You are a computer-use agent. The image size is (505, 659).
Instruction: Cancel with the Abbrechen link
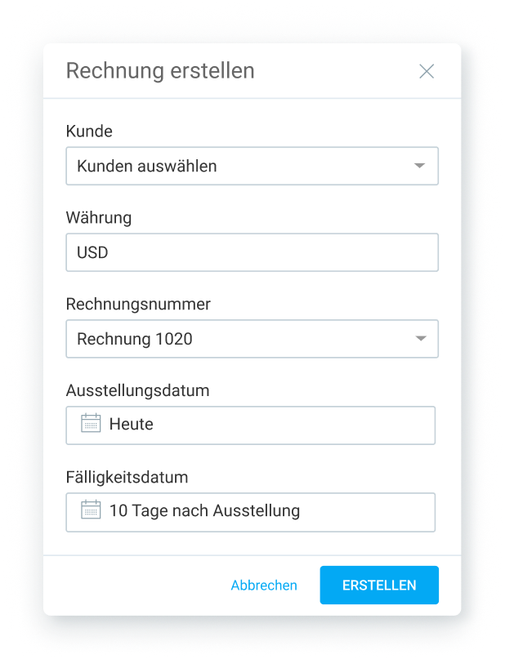click(x=264, y=585)
